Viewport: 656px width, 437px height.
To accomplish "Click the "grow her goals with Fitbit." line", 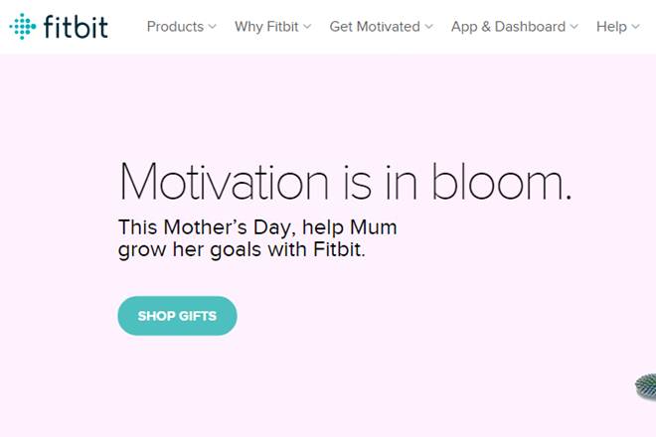I will tap(242, 249).
